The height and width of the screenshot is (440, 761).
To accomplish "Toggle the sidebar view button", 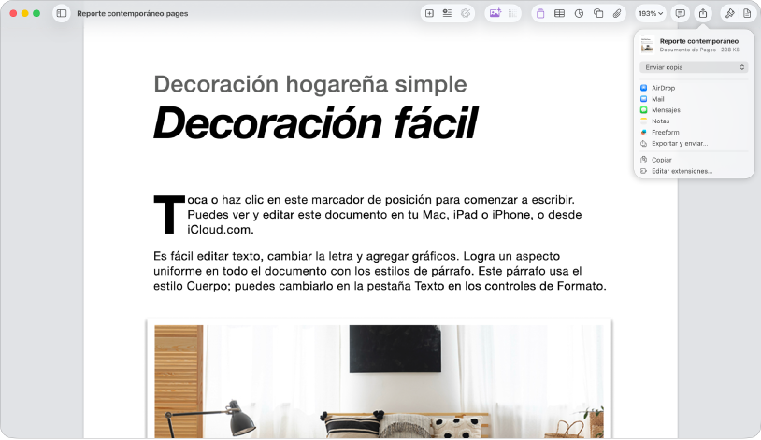I will point(62,14).
